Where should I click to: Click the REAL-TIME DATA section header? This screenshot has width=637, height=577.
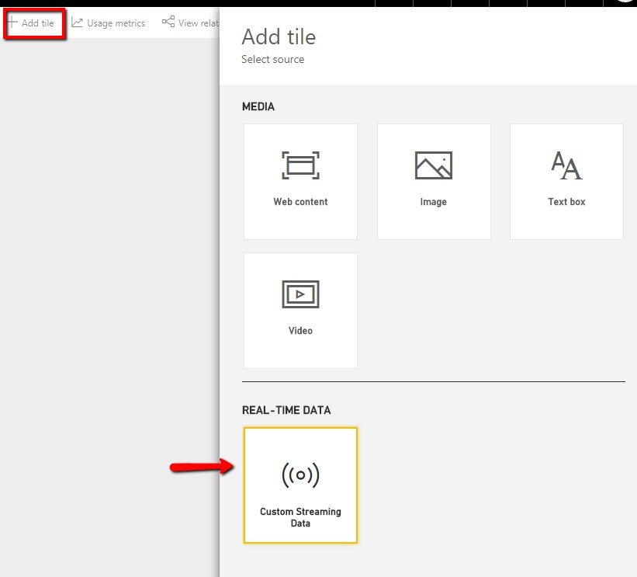[x=286, y=410]
